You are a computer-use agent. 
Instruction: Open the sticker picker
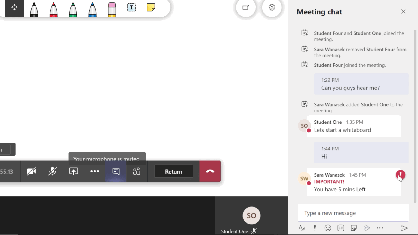(354, 228)
